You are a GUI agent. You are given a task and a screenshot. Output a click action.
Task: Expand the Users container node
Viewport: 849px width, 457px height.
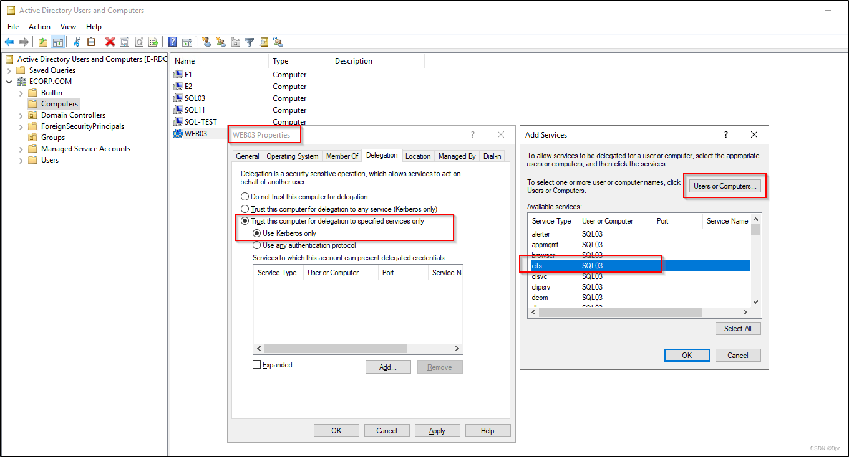21,160
